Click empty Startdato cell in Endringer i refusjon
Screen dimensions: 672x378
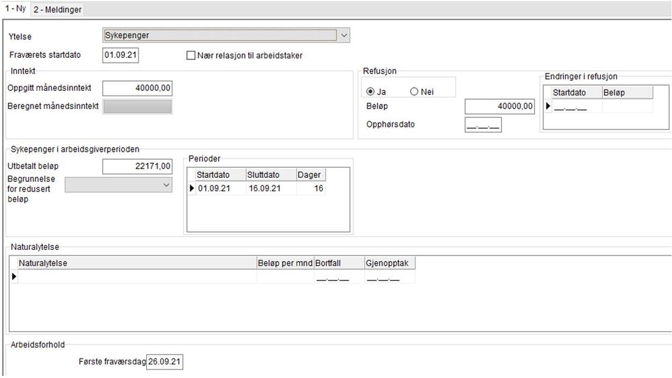click(577, 106)
